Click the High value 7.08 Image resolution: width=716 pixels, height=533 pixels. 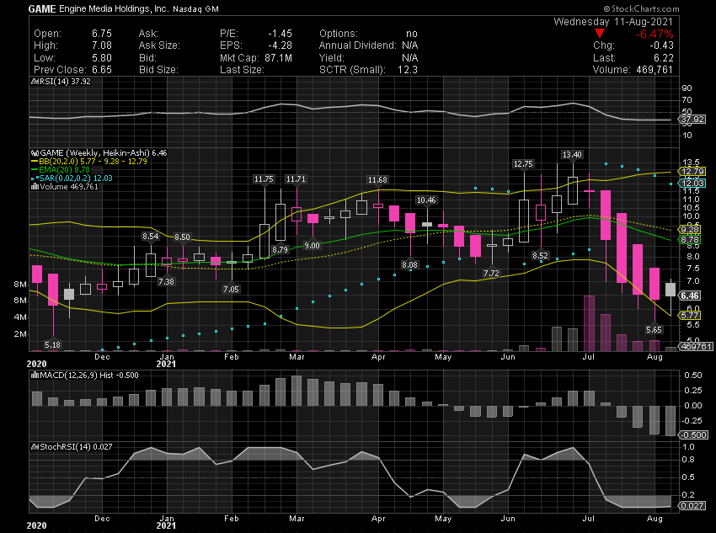pyautogui.click(x=101, y=45)
